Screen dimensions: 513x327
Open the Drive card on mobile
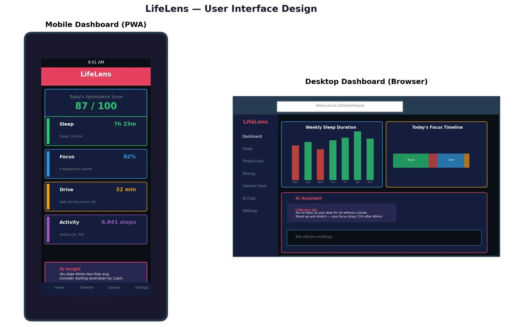[96, 197]
